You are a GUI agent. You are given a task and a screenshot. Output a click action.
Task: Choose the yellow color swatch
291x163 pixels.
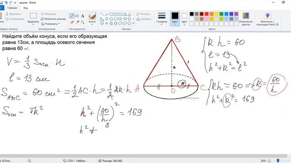point(216,14)
